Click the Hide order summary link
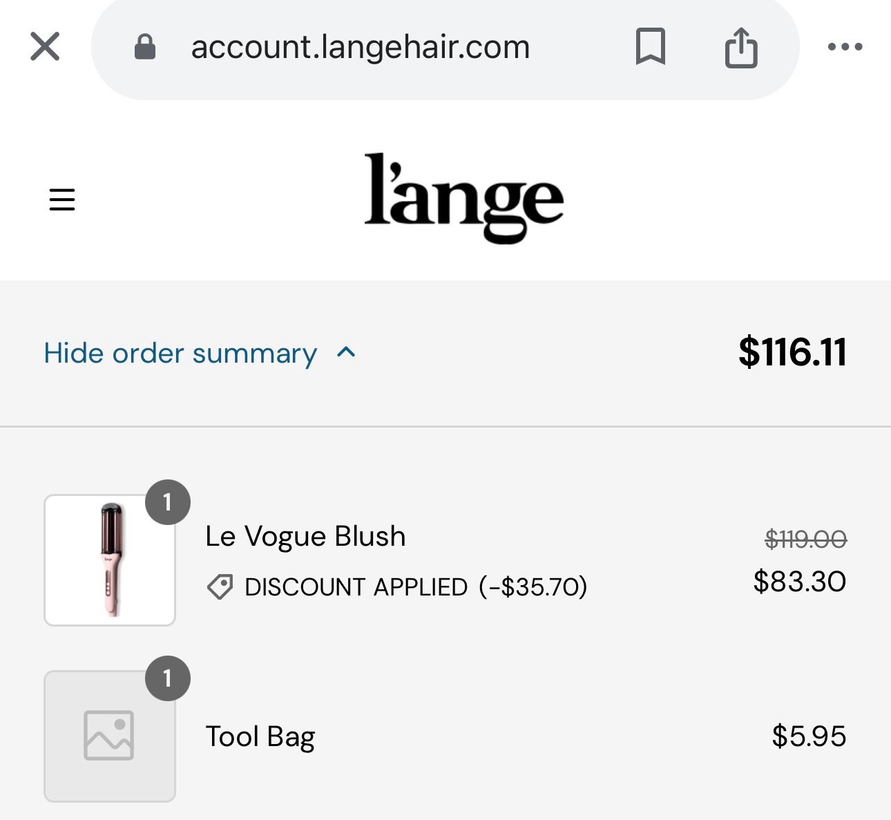Viewport: 891px width, 820px height. [x=180, y=353]
